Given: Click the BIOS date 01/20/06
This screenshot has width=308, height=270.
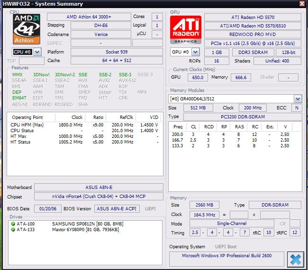Looking at the screenshot, I should tap(48, 209).
